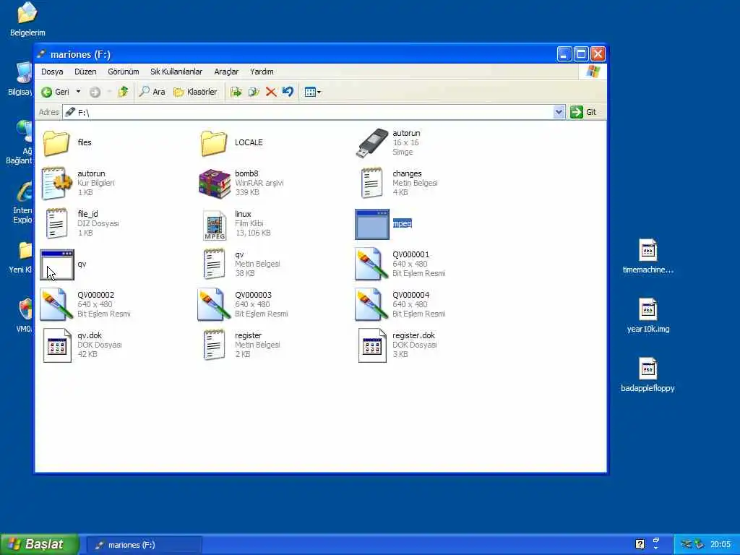740x555 pixels.
Task: Click the Forward navigation arrow icon
Action: (x=95, y=92)
